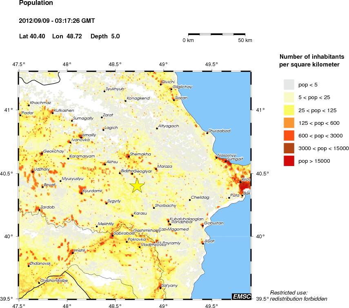The image size is (349, 308).
Task: Select the 'Imishli' town label
Action: coord(80,250)
